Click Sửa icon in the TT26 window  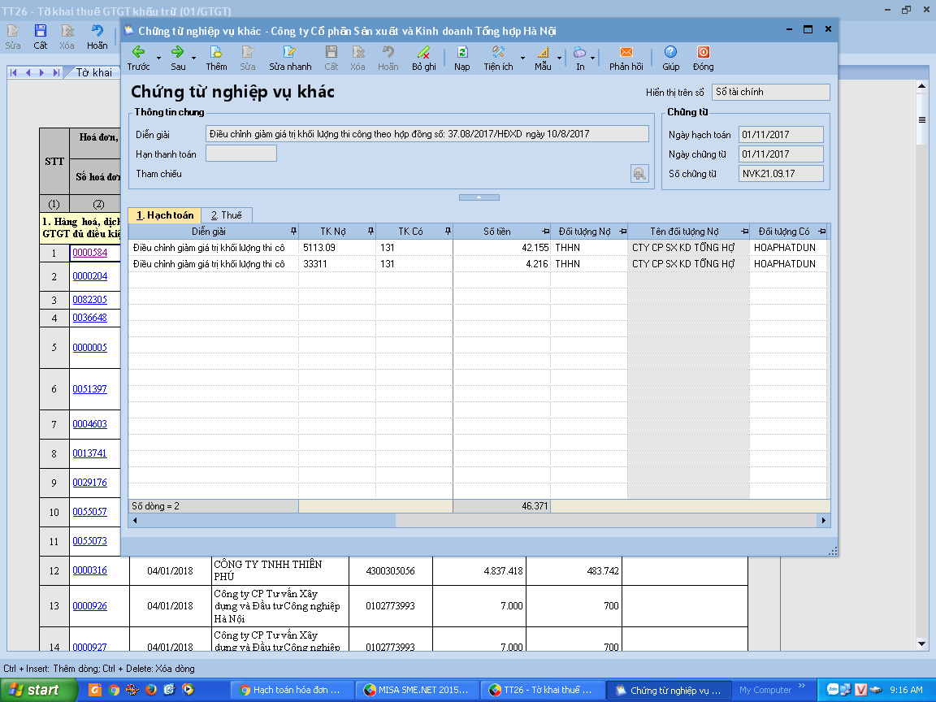[x=13, y=37]
